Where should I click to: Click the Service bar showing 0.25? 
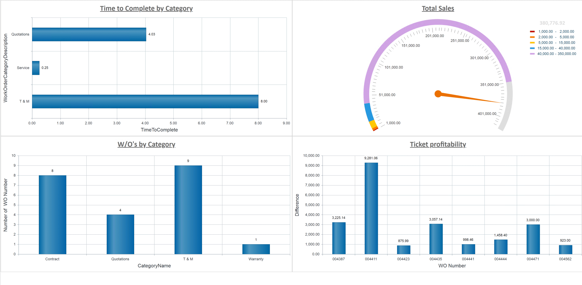coord(35,68)
